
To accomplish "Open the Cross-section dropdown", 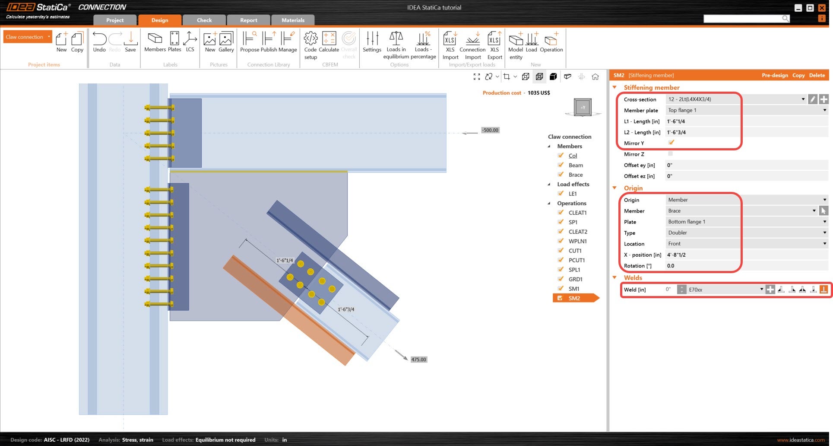I will point(803,99).
